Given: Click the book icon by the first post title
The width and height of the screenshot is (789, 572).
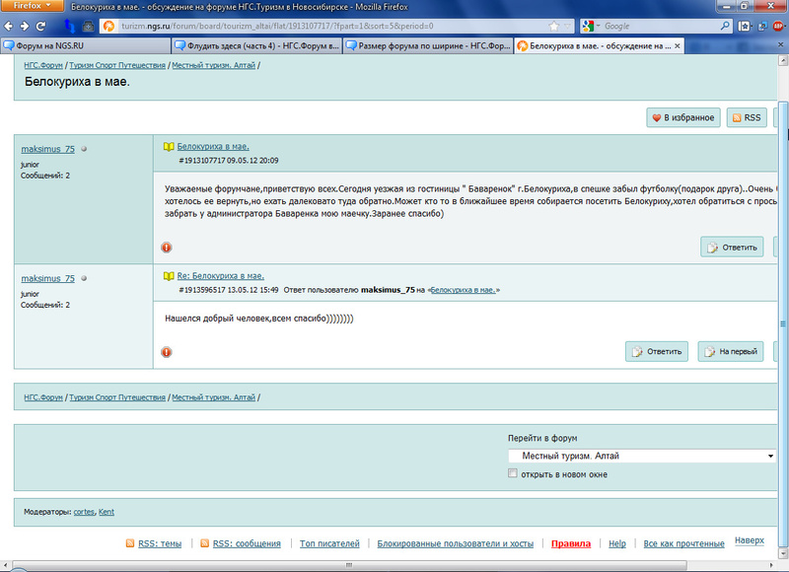Looking at the screenshot, I should (x=169, y=146).
